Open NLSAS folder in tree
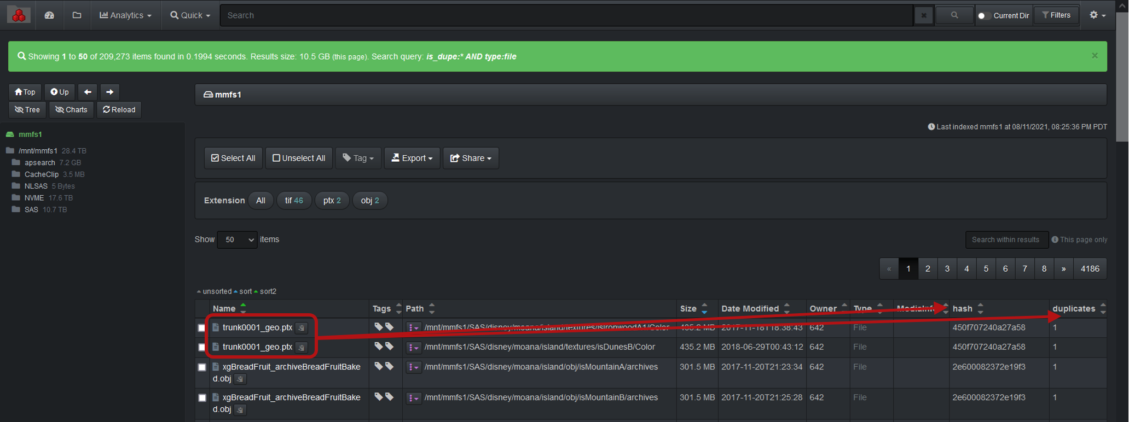This screenshot has width=1129, height=422. coord(36,186)
